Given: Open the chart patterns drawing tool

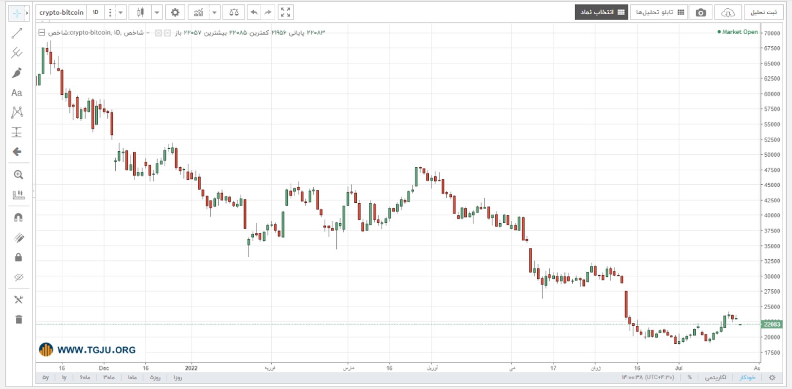Looking at the screenshot, I should click(17, 112).
